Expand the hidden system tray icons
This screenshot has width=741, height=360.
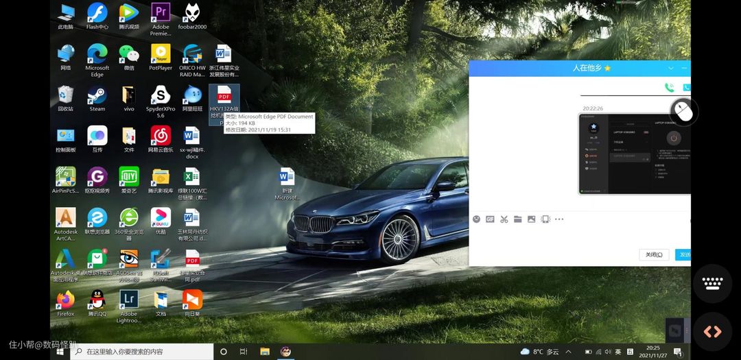[x=569, y=352]
